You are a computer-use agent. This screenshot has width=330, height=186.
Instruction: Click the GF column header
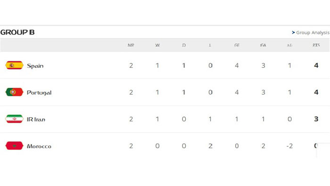(x=237, y=45)
